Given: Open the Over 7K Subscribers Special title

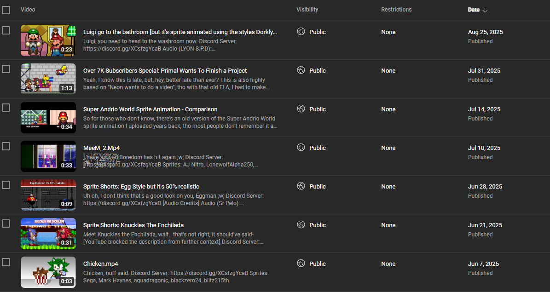Looking at the screenshot, I should pos(165,70).
